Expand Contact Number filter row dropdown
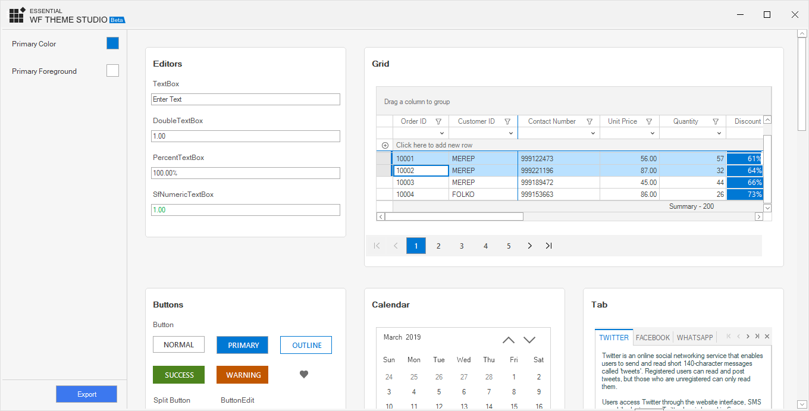The height and width of the screenshot is (411, 809). tap(593, 133)
